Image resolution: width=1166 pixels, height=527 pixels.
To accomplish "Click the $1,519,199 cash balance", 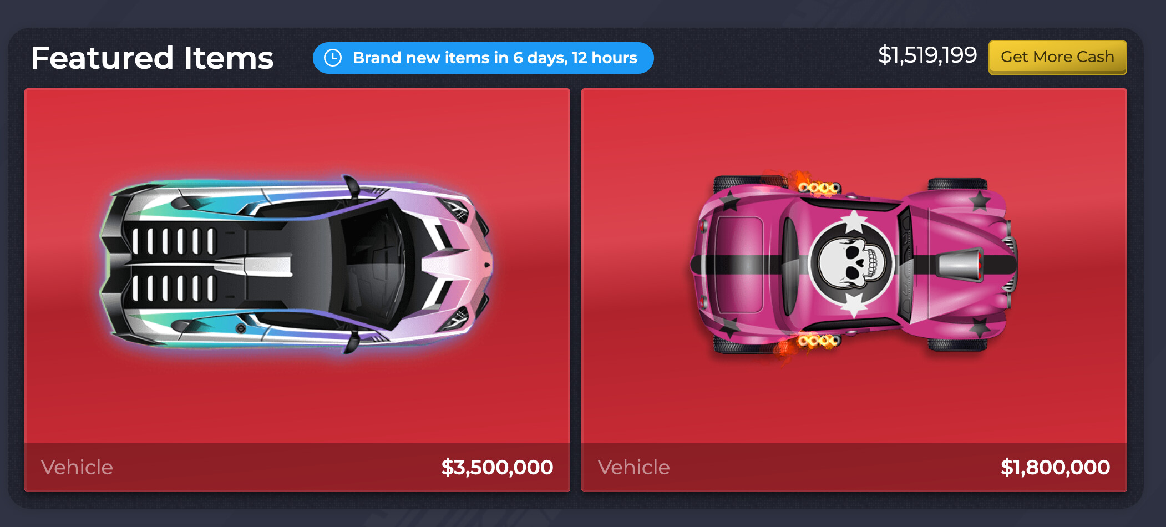I will (927, 55).
